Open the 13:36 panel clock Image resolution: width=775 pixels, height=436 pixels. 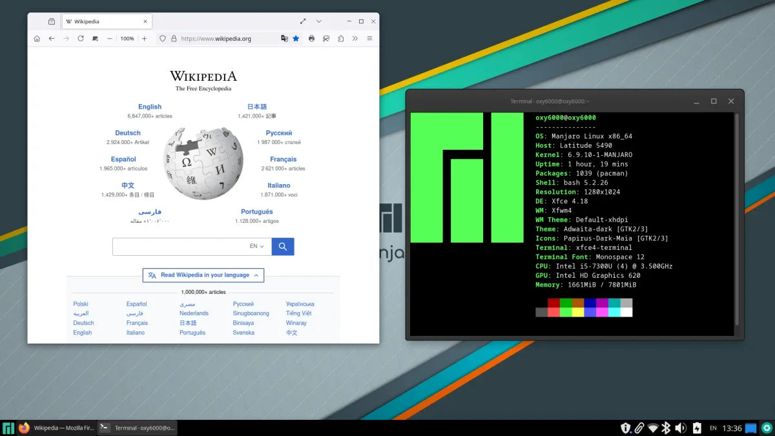point(732,428)
